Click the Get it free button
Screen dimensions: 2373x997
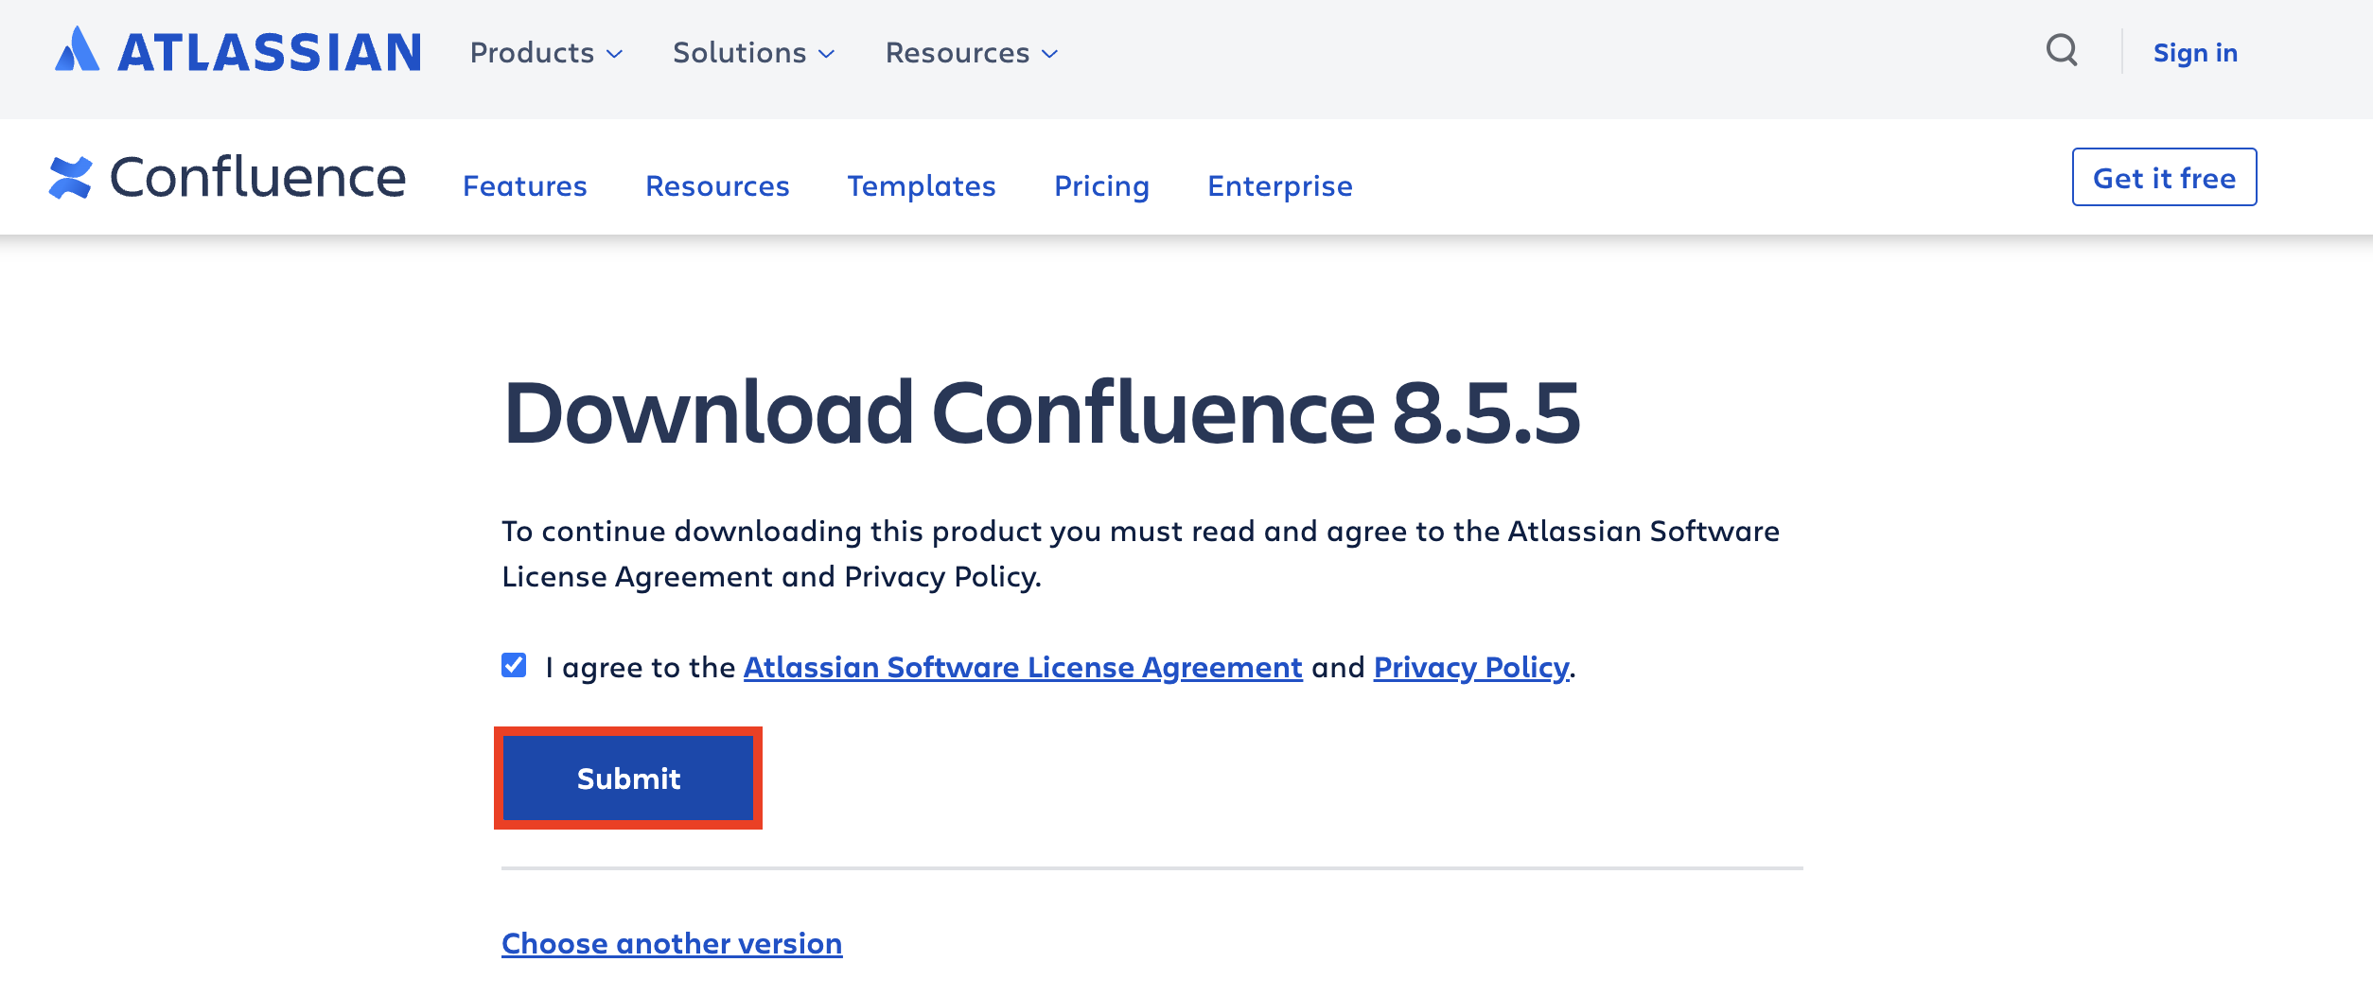click(x=2164, y=177)
